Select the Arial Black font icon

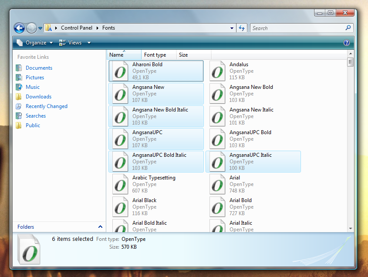click(120, 207)
